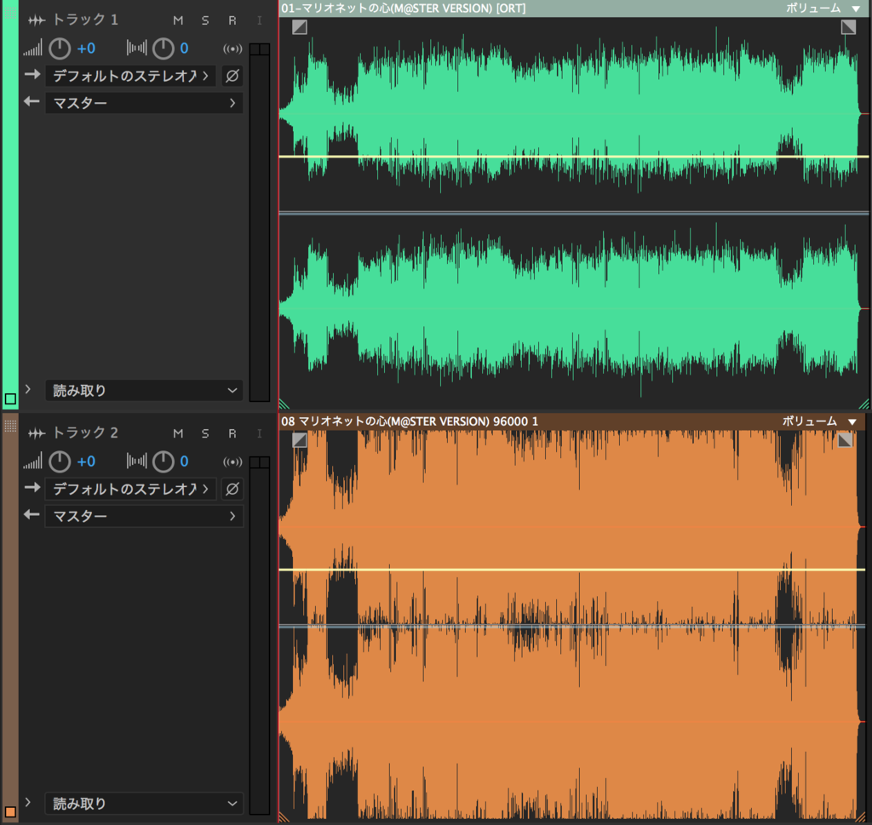This screenshot has width=872, height=825.
Task: Click Track 1 input arrow icon
Action: click(32, 74)
